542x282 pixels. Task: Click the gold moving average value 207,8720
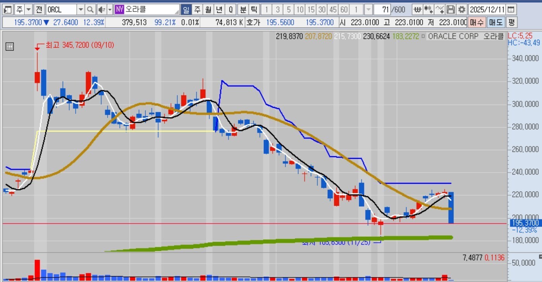click(318, 36)
